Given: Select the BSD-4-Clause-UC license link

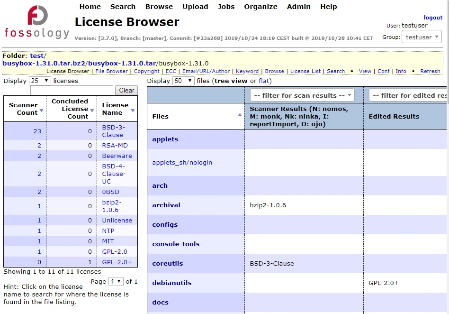Looking at the screenshot, I should click(113, 174).
